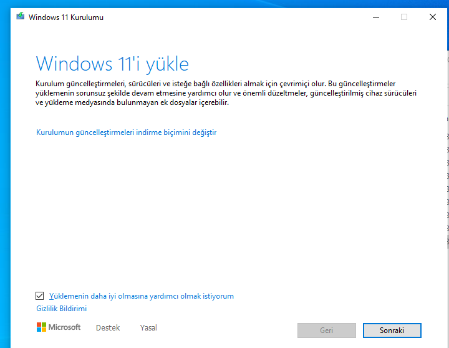449x348 pixels.
Task: Open the Destek link
Action: 108,327
